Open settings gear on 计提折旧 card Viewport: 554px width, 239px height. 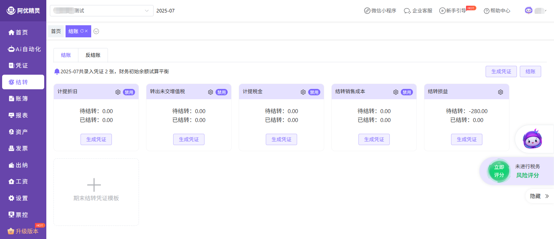(118, 92)
